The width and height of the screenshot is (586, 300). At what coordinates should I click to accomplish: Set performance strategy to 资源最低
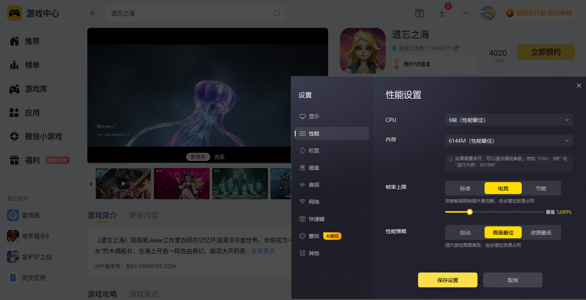[541, 233]
